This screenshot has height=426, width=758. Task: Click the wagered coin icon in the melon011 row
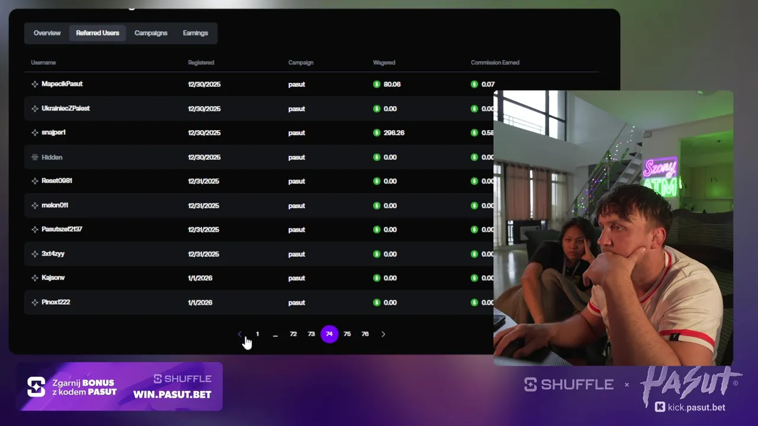pyautogui.click(x=377, y=206)
